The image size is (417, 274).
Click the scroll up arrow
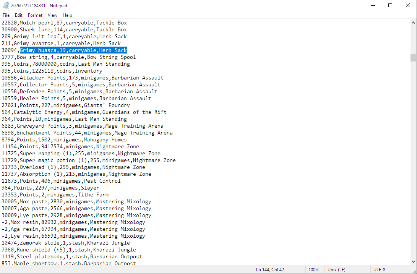[x=413, y=23]
